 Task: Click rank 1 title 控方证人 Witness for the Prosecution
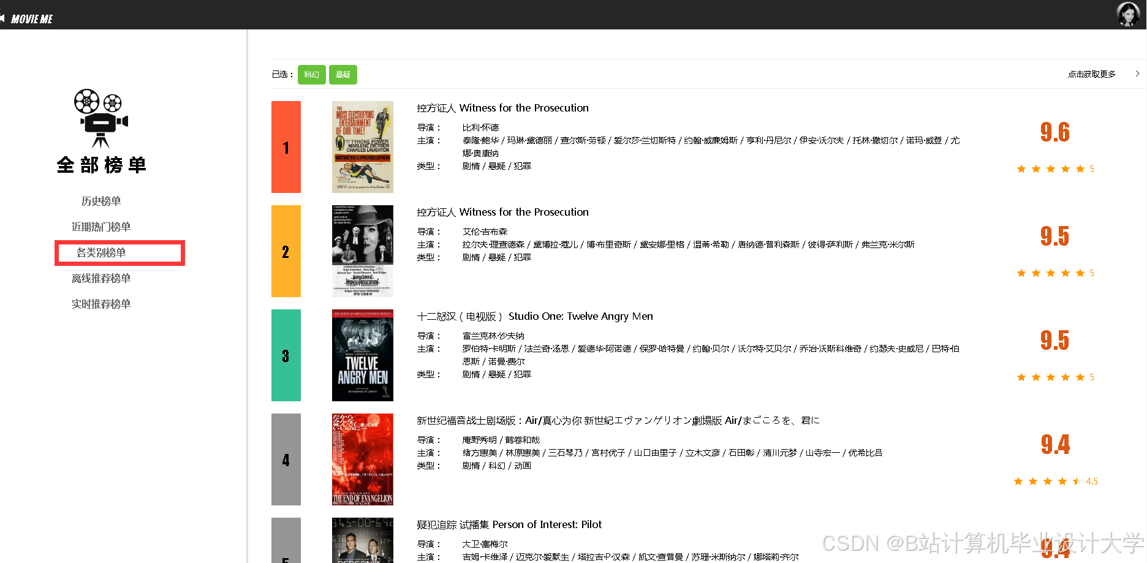click(x=502, y=108)
